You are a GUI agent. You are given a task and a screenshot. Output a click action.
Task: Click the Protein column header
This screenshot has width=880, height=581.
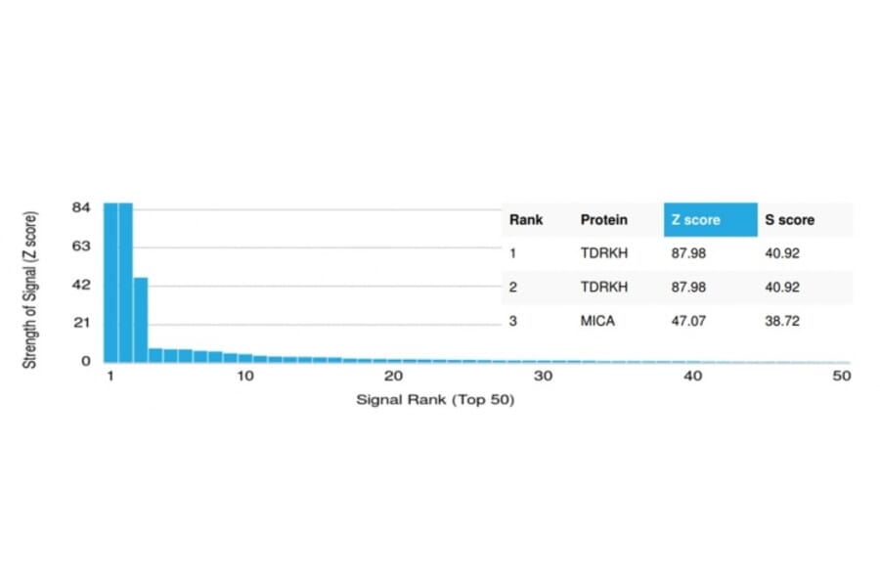[x=604, y=220]
